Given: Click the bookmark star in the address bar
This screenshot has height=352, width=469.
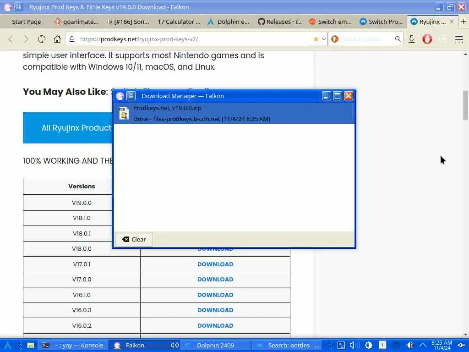Looking at the screenshot, I should click(x=316, y=39).
